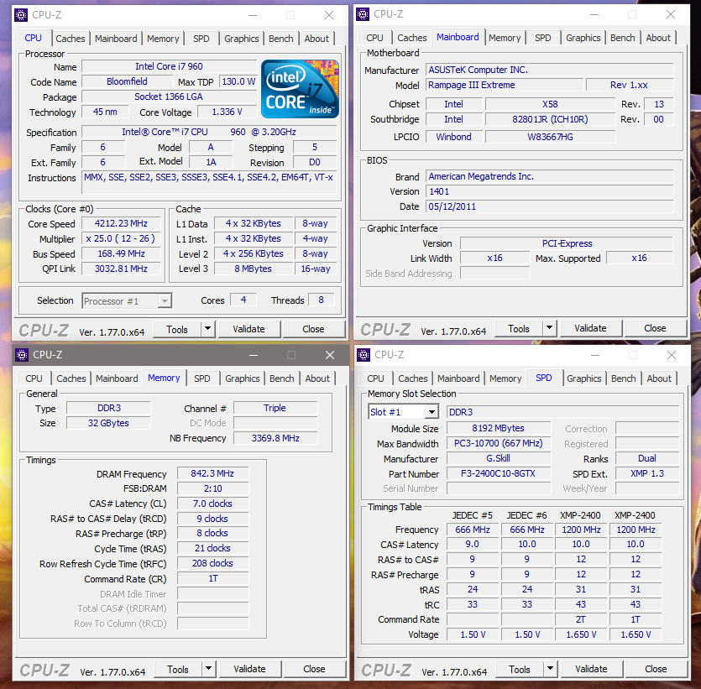Open the About tab in the Mainboard window
Viewport: 701px width, 689px height.
658,38
